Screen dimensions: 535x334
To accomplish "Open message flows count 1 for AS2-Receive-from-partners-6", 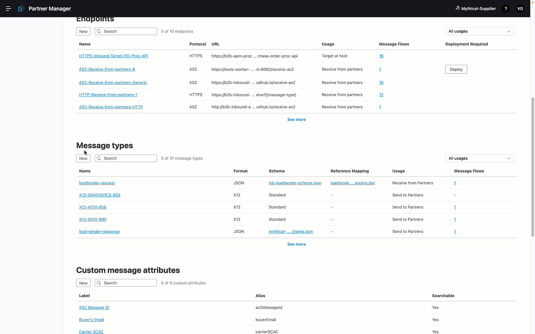I will 380,69.
